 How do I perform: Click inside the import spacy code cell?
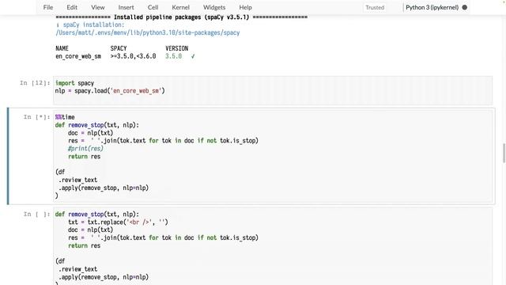(x=273, y=90)
